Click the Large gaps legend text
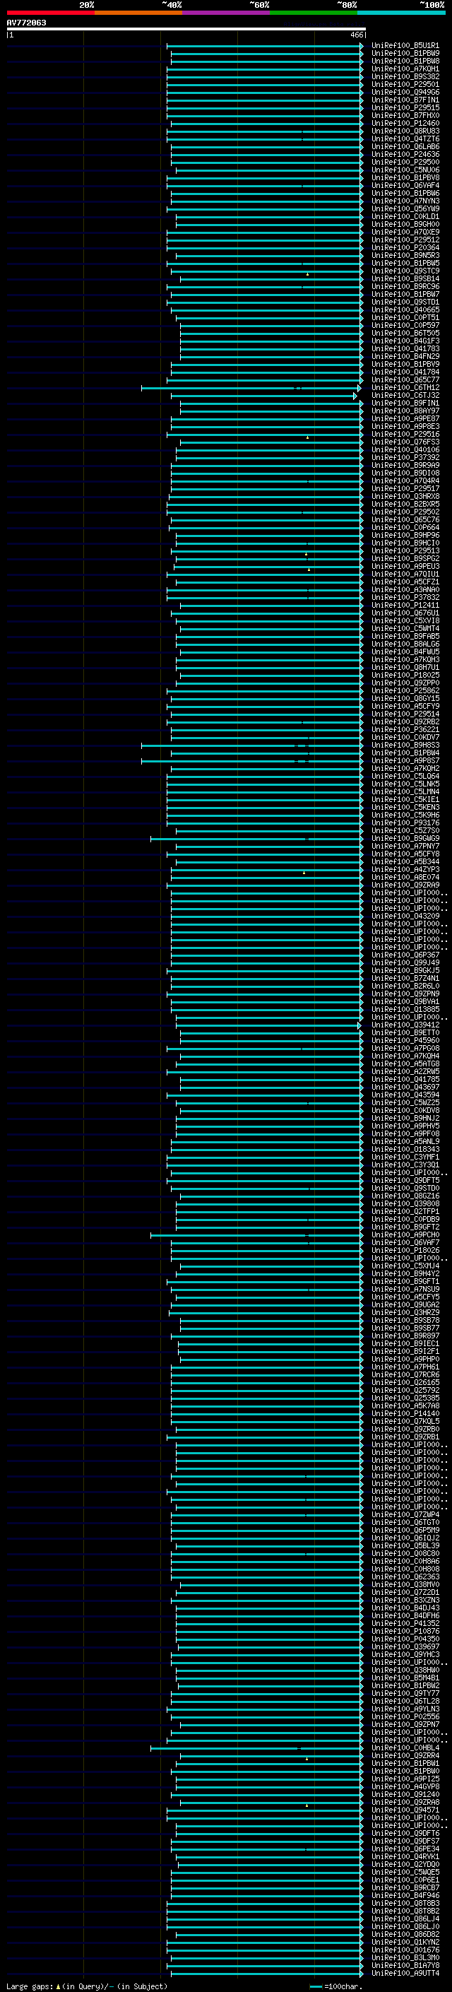Screen dimensions: 452x1992 (87, 1986)
